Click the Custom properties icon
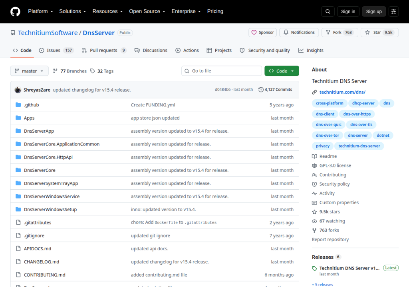The height and width of the screenshot is (287, 409). click(314, 202)
